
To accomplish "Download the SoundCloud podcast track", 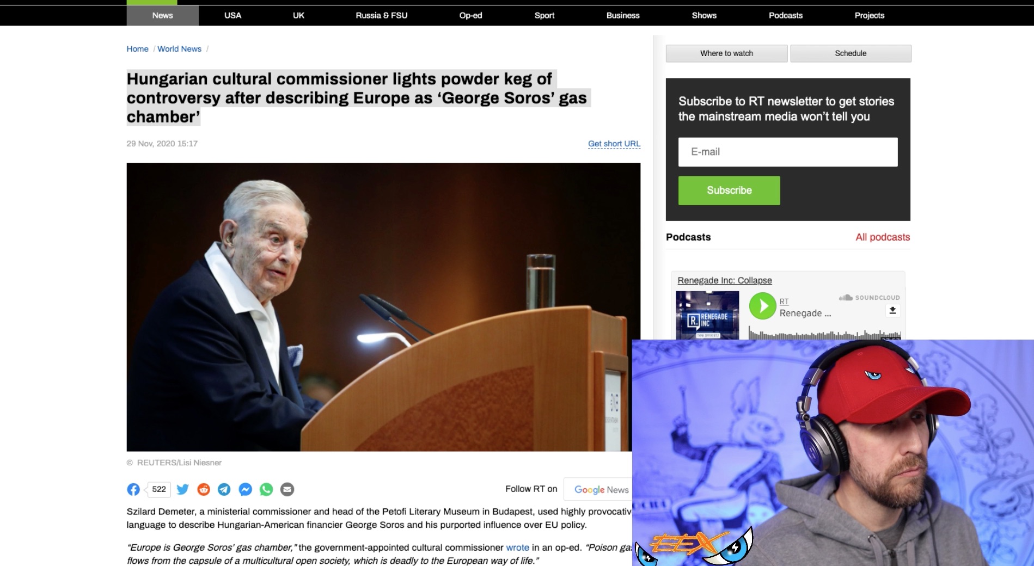I will [x=892, y=310].
